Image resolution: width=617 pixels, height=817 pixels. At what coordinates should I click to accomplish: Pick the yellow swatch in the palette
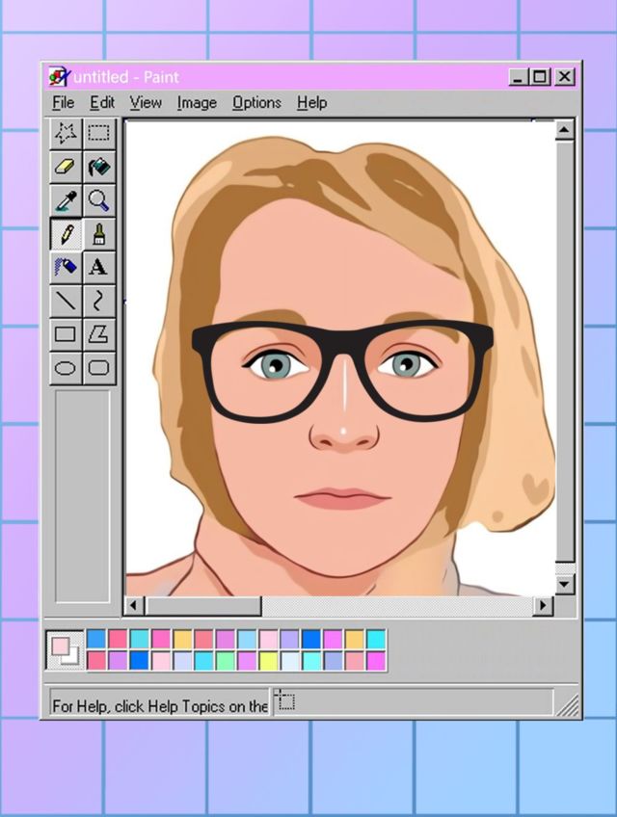click(x=268, y=661)
